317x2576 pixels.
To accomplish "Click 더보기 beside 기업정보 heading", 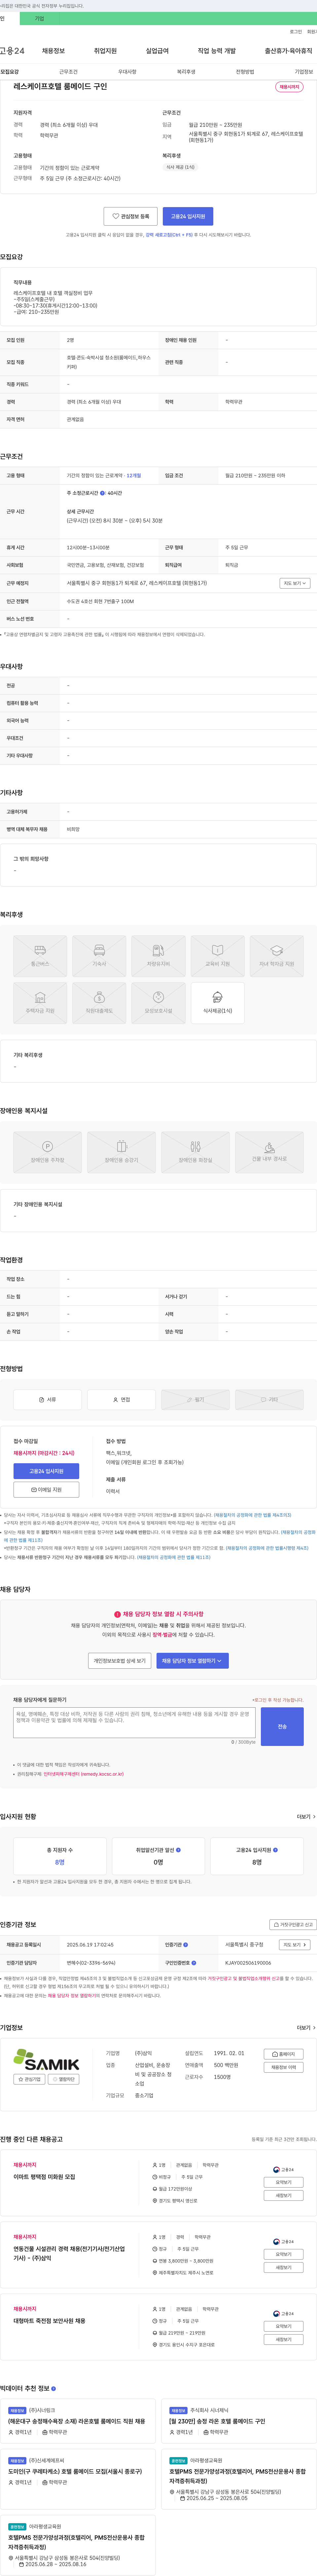I will click(x=306, y=2028).
